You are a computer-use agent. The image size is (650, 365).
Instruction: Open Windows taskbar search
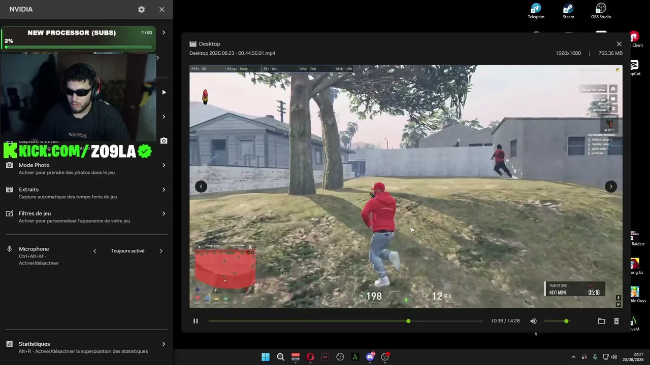coord(280,357)
